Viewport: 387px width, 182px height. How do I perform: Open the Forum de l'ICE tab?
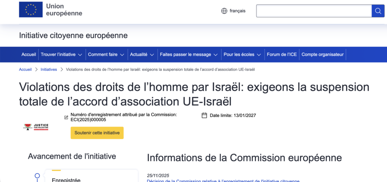coord(282,55)
